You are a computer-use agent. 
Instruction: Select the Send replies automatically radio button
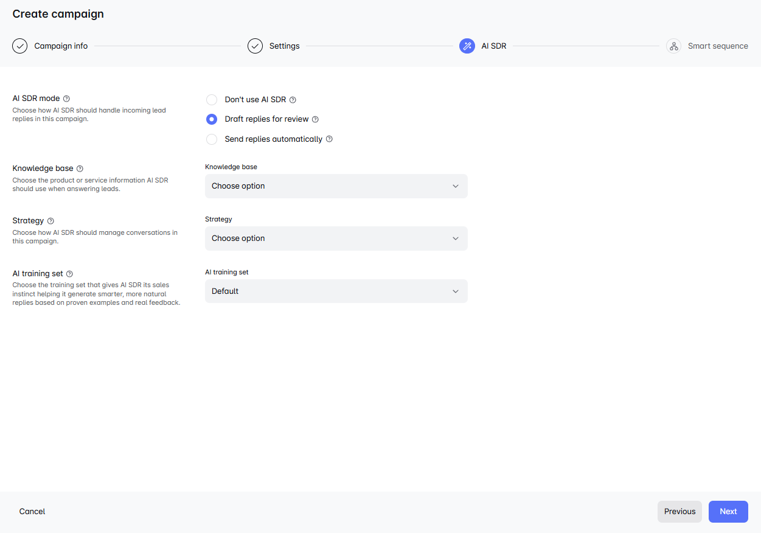(212, 139)
